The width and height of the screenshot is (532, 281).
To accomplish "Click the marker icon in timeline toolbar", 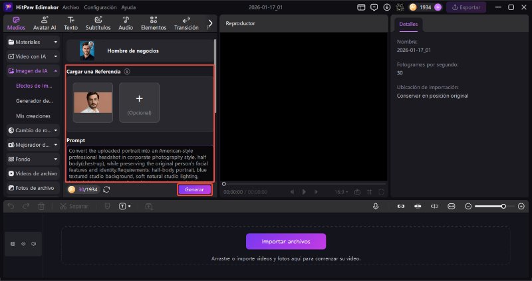I will (x=107, y=206).
